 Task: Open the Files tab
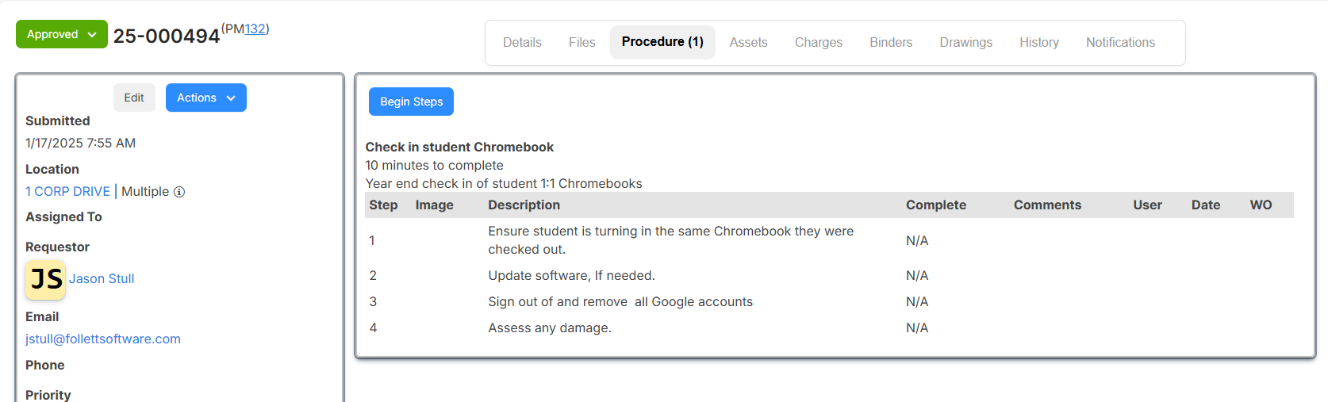[581, 42]
